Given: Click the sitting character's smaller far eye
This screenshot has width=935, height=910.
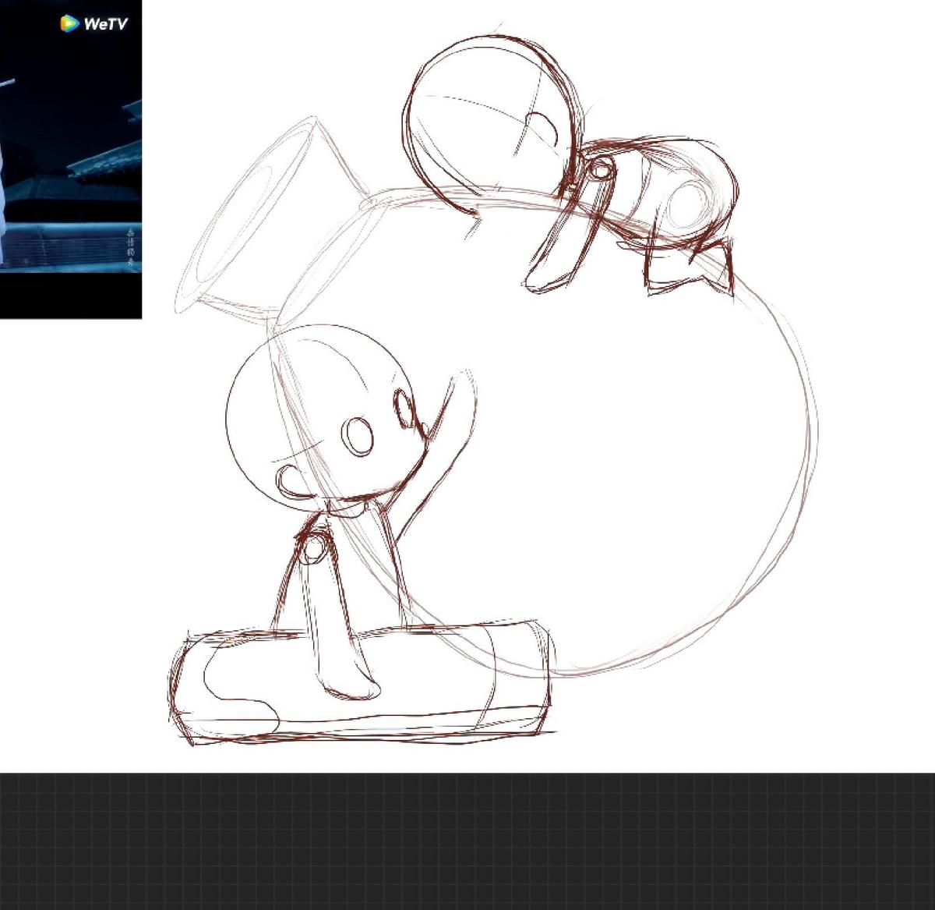Looking at the screenshot, I should (x=404, y=408).
